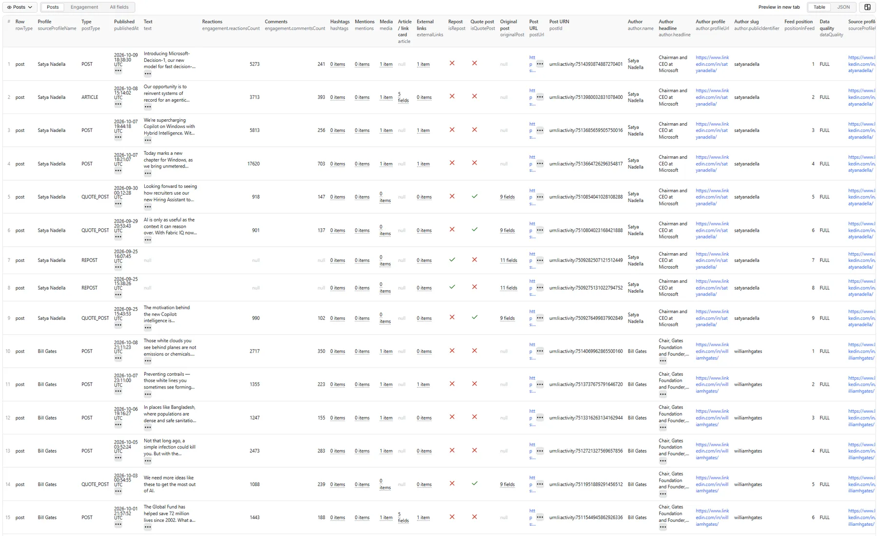
Task: Click quote post green checkmark in row 5
Action: [475, 197]
